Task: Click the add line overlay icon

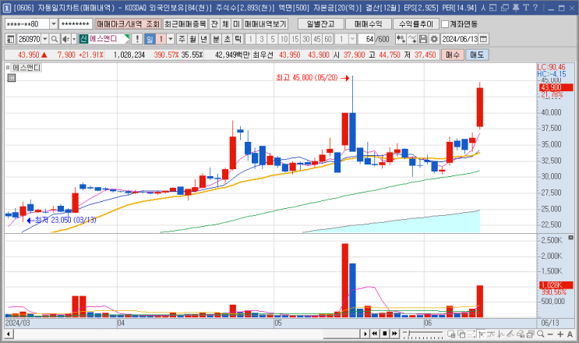Action: (412, 39)
